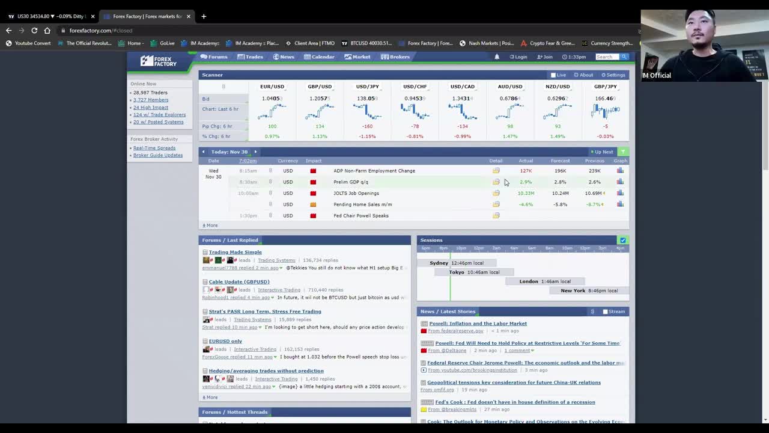Expand More calendar events
The image size is (769, 433).
(x=210, y=226)
